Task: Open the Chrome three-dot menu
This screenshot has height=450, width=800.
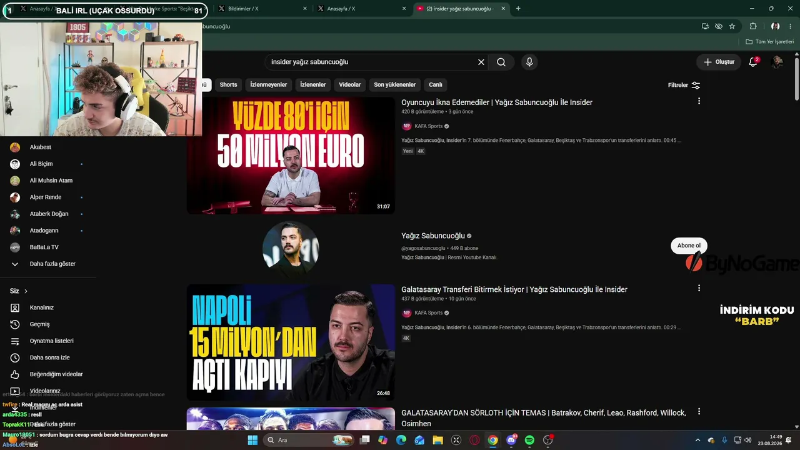Action: click(x=791, y=26)
